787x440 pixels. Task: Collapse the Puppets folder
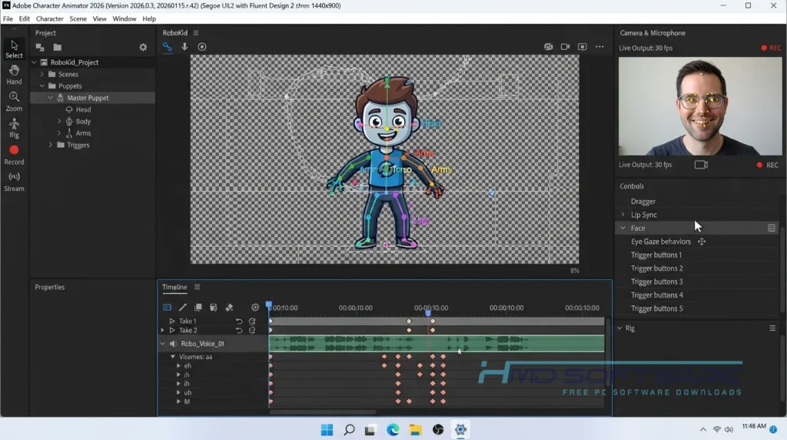(42, 86)
